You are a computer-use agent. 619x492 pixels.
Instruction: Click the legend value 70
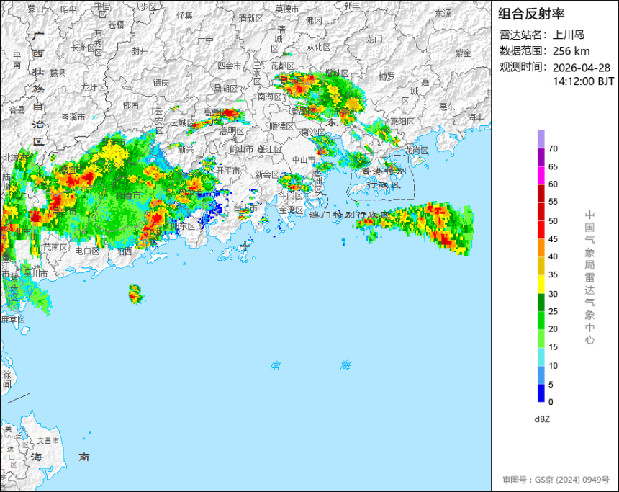coord(553,148)
